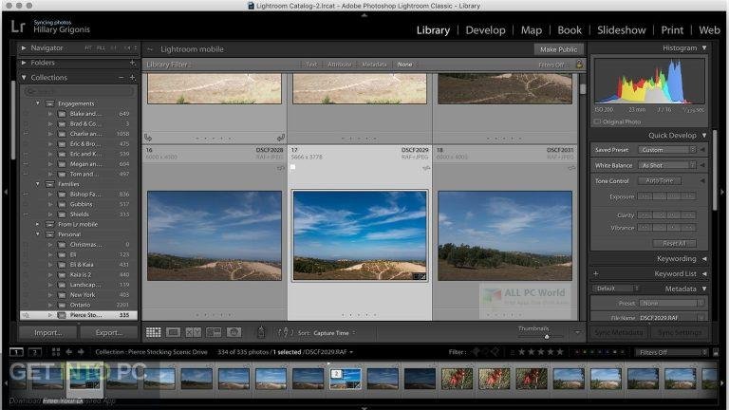The width and height of the screenshot is (729, 410).
Task: Expand the From Lr mobile collection set
Action: point(38,224)
